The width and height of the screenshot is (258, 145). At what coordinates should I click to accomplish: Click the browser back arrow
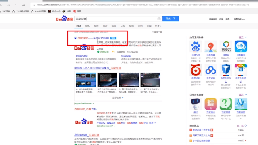pos(1,5)
